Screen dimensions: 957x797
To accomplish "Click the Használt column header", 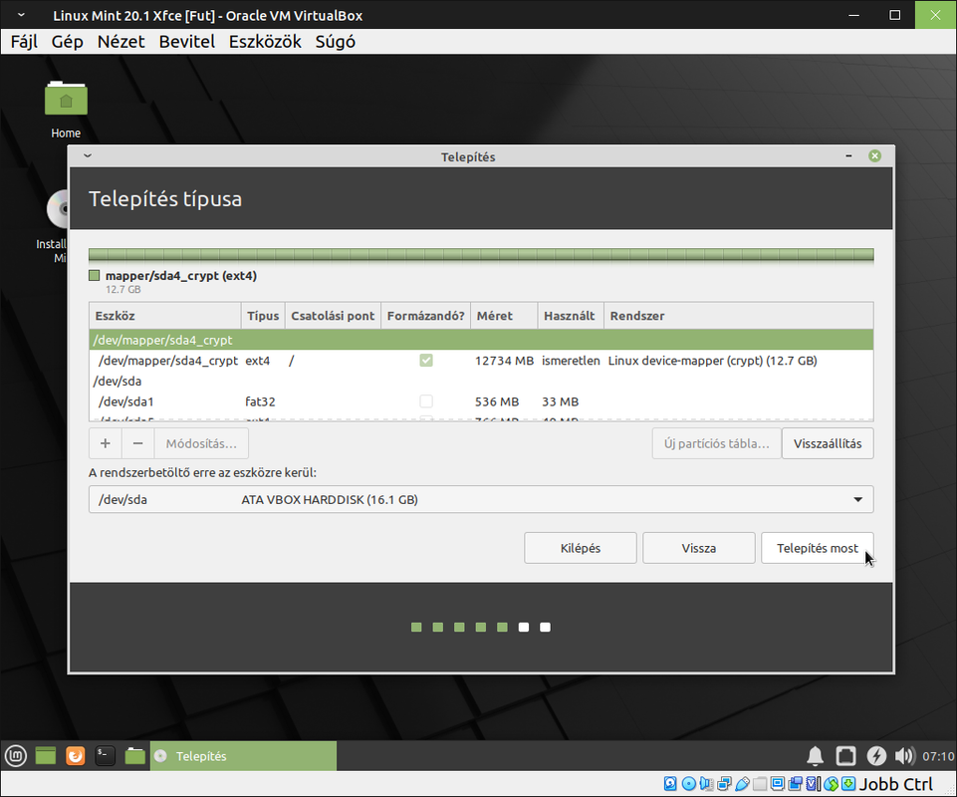I will (x=571, y=316).
